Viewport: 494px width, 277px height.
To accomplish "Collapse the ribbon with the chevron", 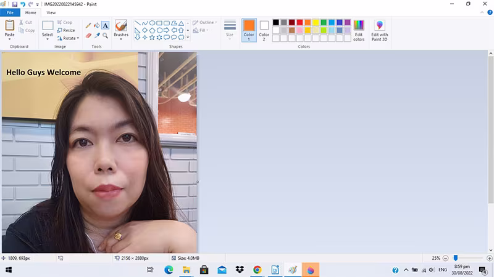I will 482,12.
